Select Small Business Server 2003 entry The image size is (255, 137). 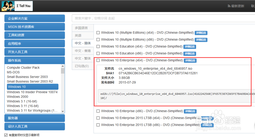coord(27,77)
